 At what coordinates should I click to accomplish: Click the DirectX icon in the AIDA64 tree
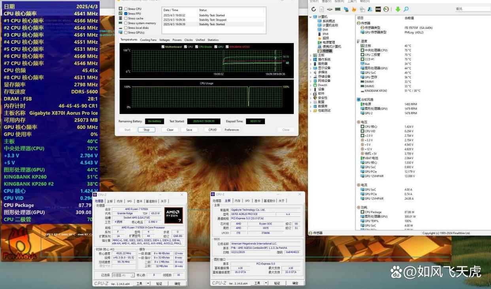click(x=315, y=85)
